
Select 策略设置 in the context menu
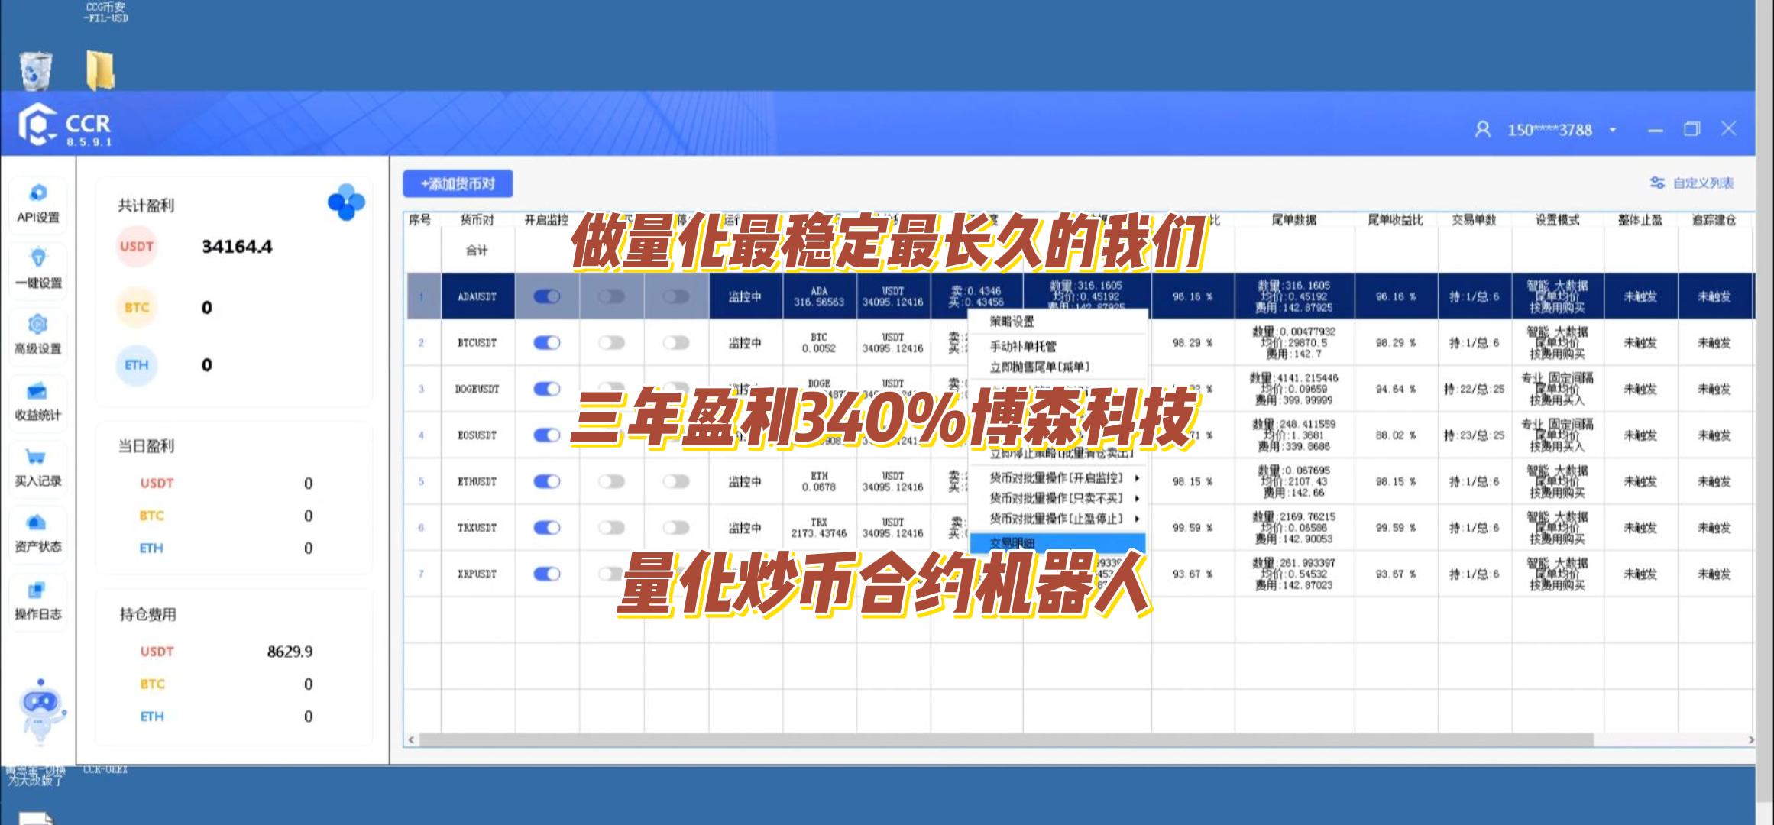pyautogui.click(x=1012, y=322)
